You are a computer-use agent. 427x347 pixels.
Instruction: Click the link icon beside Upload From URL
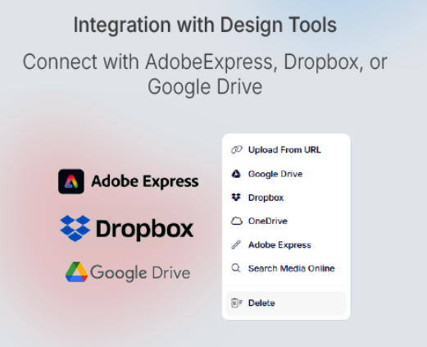coord(237,150)
